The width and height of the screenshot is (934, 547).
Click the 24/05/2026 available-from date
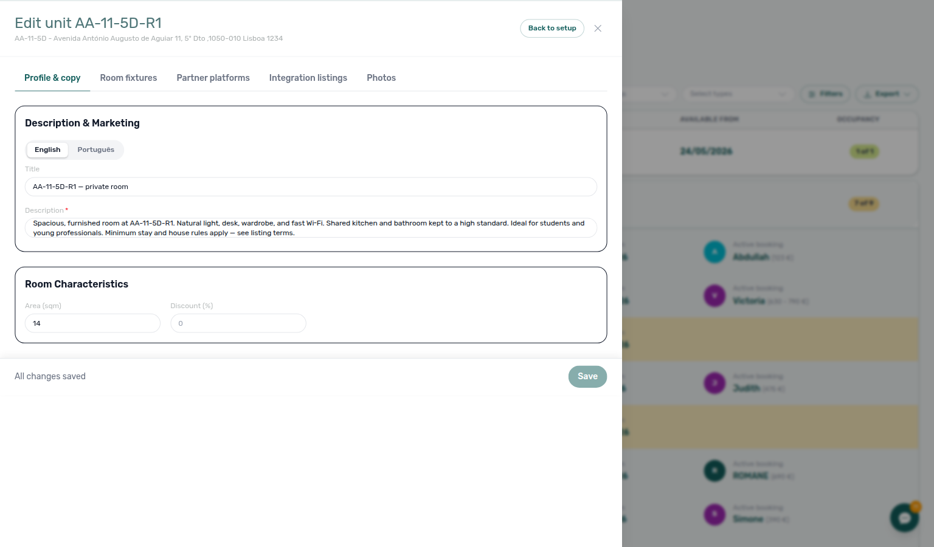[706, 151]
